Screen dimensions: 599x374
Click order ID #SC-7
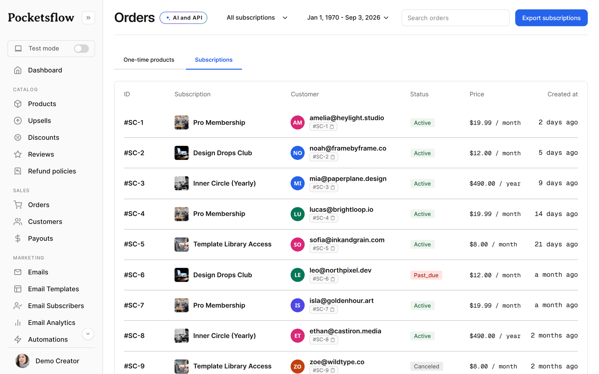(134, 305)
